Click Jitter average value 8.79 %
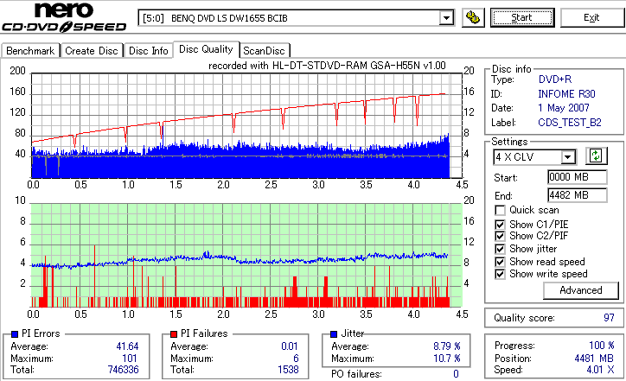 point(447,346)
